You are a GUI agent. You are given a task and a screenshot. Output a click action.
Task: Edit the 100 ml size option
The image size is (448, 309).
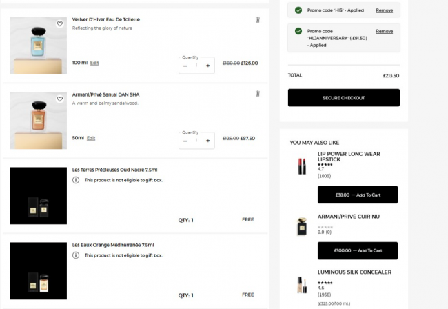tap(94, 63)
